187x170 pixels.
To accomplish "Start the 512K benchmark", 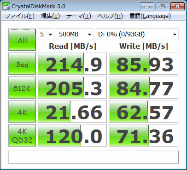I will [22, 88].
